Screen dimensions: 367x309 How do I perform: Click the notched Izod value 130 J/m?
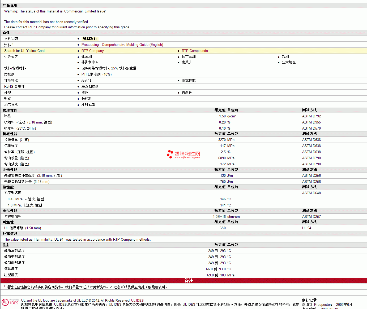(x=227, y=176)
